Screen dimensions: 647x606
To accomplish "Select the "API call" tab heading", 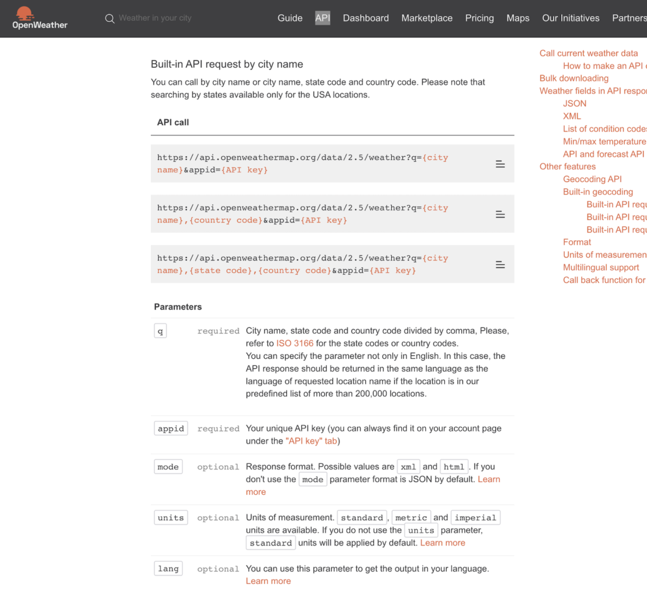I will pyautogui.click(x=173, y=123).
